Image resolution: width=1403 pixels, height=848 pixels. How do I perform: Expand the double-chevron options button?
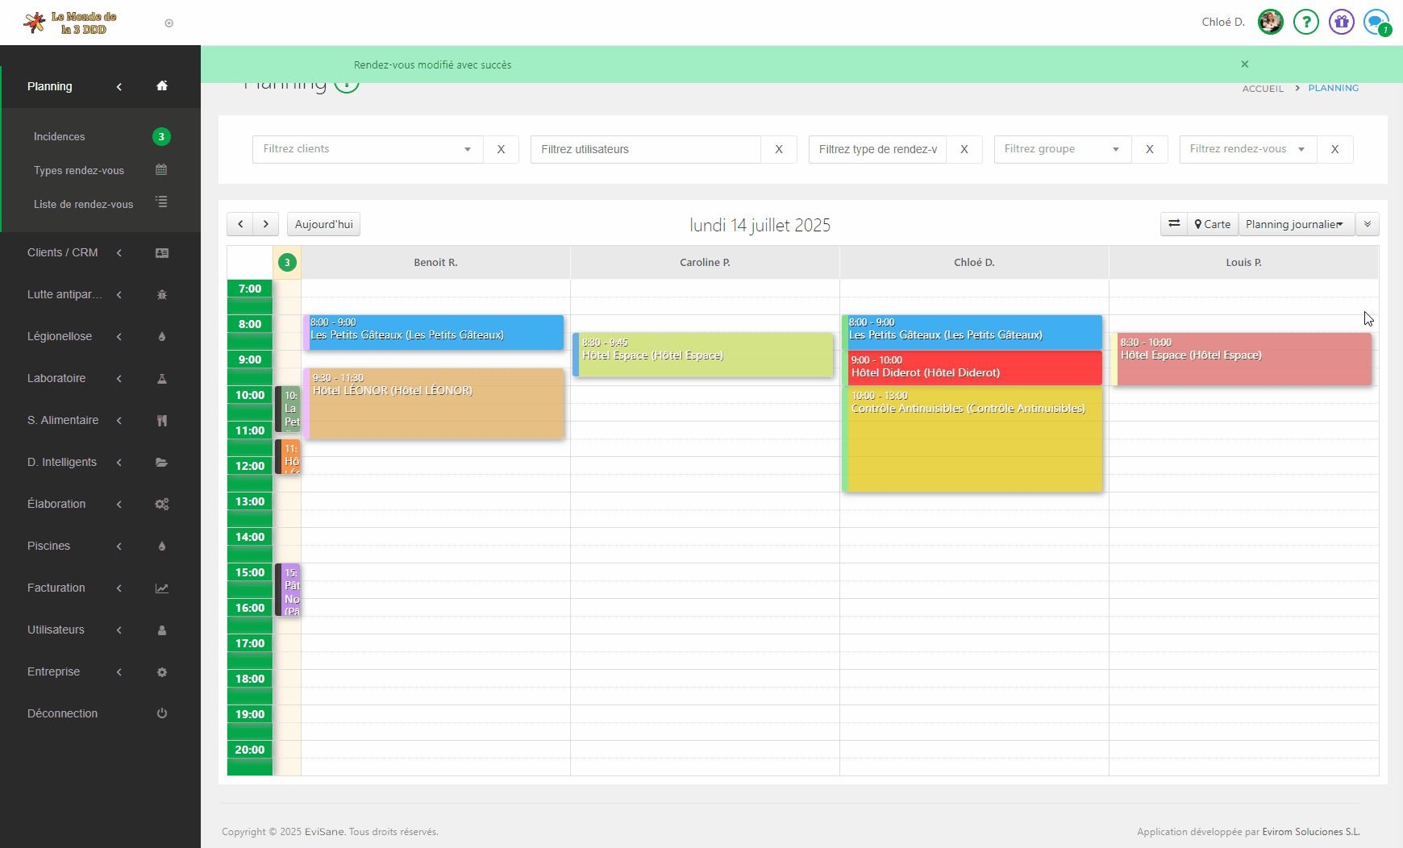(x=1368, y=224)
